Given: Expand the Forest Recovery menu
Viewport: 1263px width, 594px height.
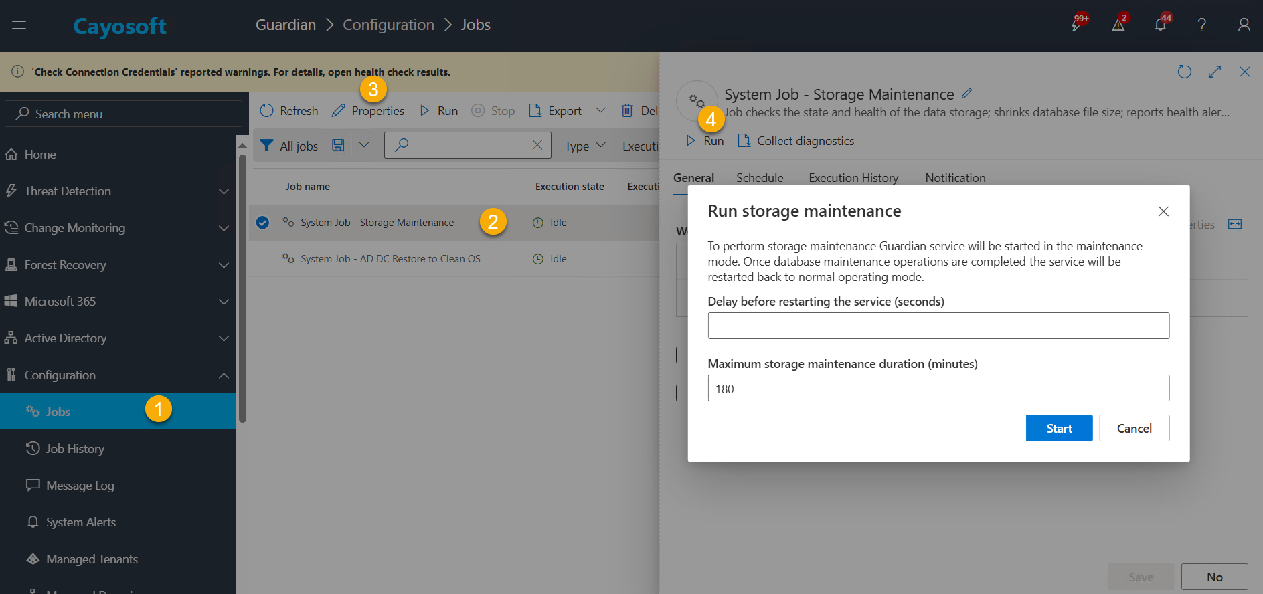Looking at the screenshot, I should click(118, 265).
